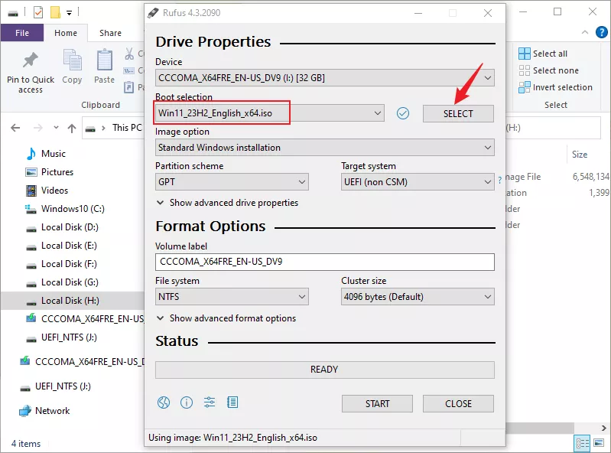The width and height of the screenshot is (611, 453).
Task: Click the START button in Rufus
Action: [x=377, y=403]
